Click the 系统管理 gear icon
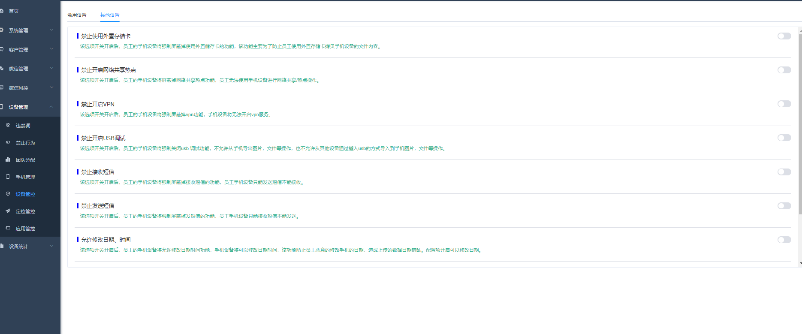This screenshot has height=334, width=802. click(x=2, y=30)
